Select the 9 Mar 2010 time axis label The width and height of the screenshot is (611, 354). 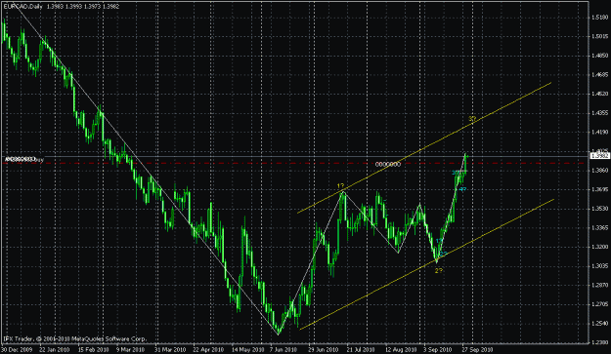(130, 349)
